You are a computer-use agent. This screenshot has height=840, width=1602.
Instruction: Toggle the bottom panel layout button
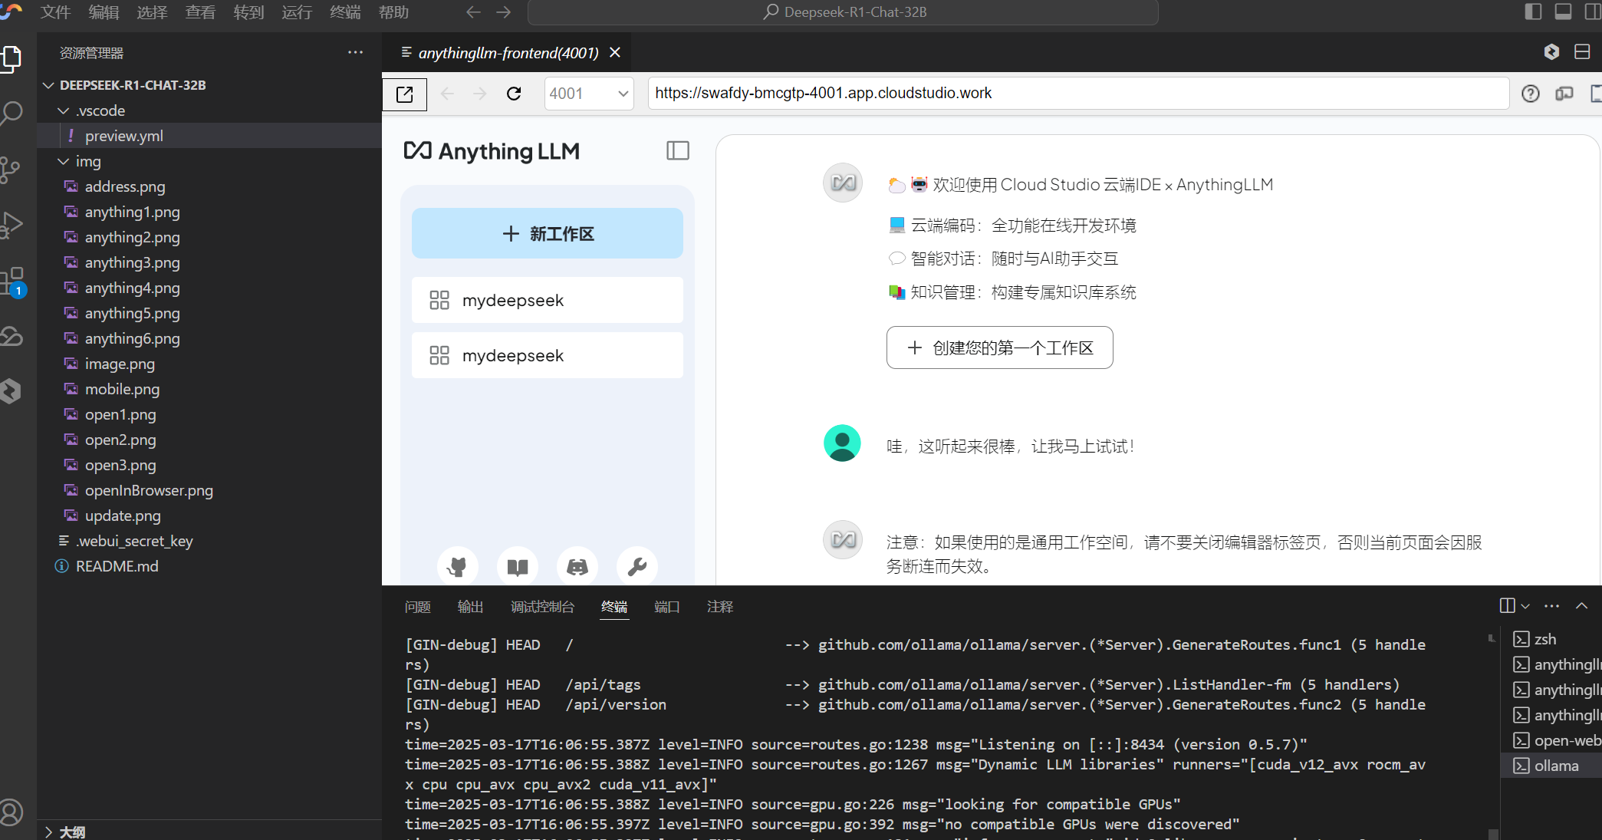coord(1563,12)
